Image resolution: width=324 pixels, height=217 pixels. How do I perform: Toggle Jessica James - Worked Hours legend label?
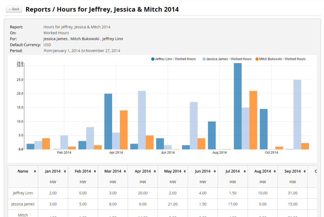(229, 59)
